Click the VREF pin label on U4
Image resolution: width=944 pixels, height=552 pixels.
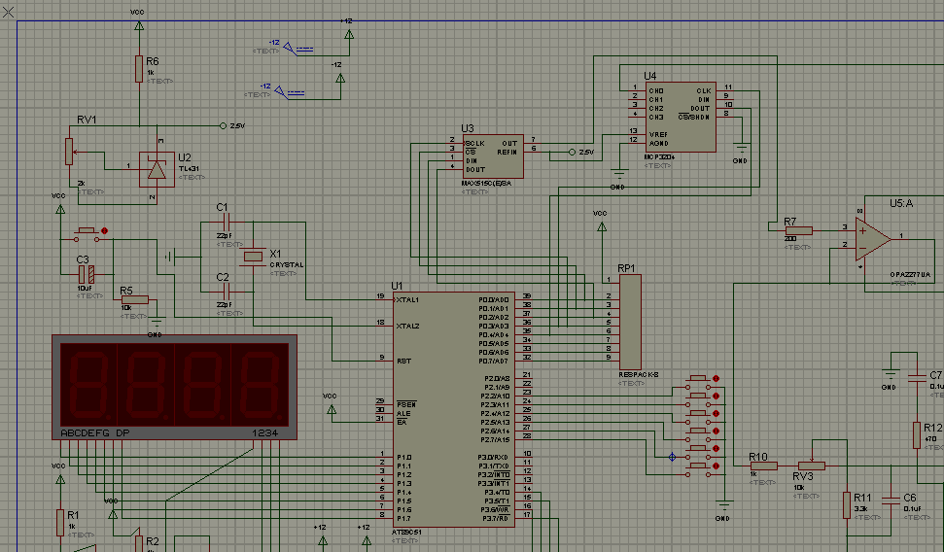(658, 135)
